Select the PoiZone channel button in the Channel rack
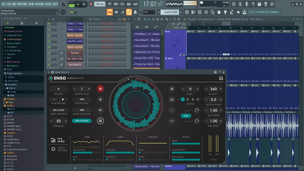The image size is (304, 171). click(x=75, y=53)
